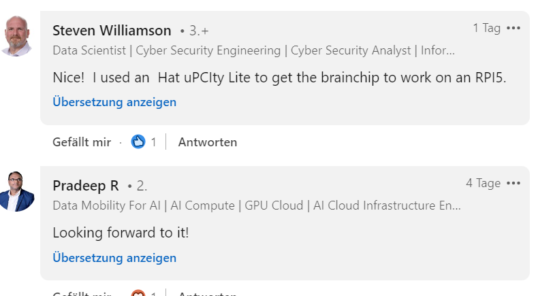Image resolution: width=538 pixels, height=296 pixels.
Task: Click Steven Williamson's Data Scientist headline
Action: tap(253, 50)
